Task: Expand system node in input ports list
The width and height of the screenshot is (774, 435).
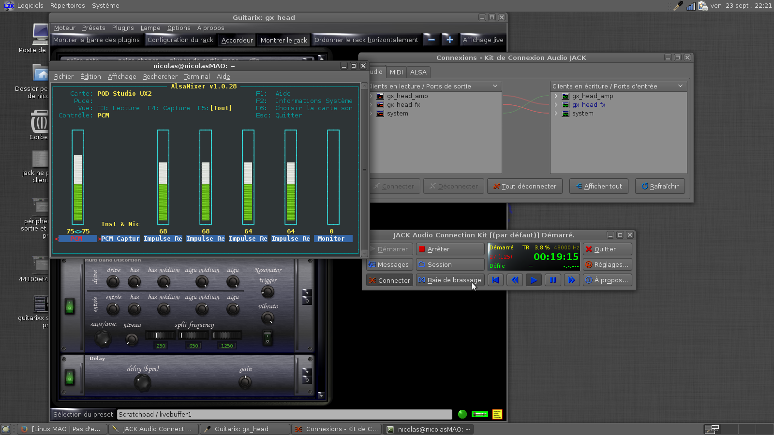Action: [556, 114]
